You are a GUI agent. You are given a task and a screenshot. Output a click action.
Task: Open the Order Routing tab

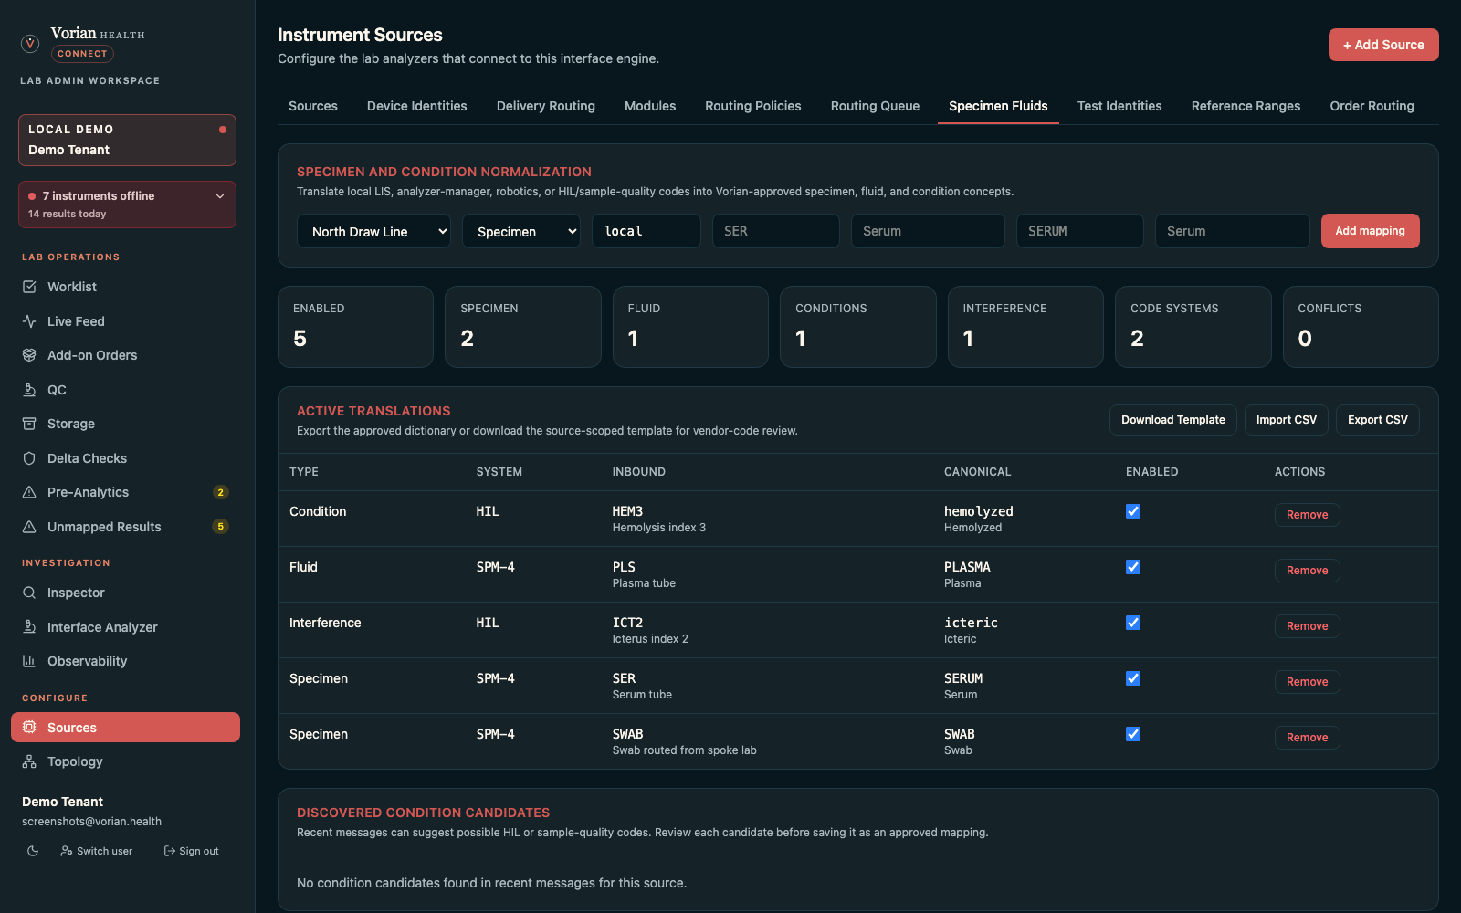1372,106
